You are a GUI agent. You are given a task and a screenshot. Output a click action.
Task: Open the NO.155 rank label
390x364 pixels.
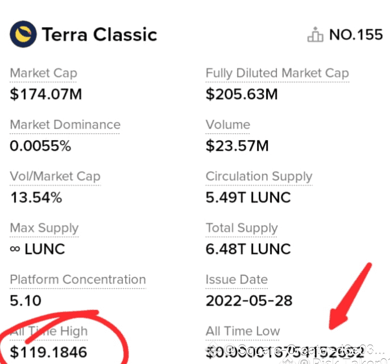point(356,35)
